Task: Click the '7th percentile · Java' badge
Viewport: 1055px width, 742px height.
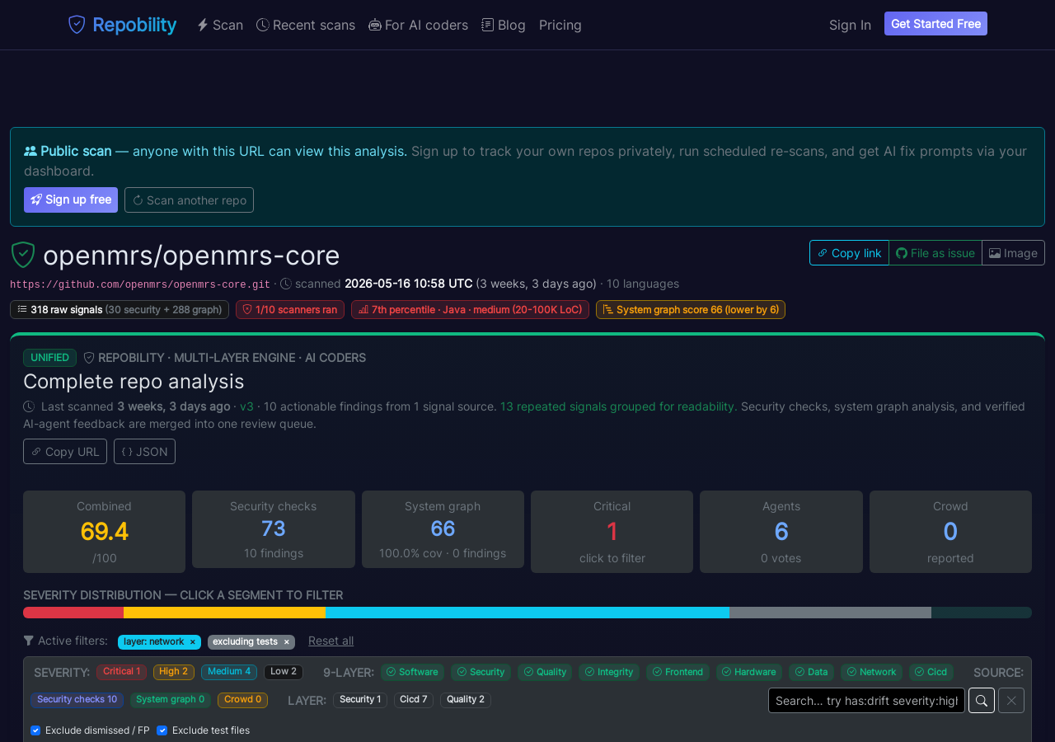Action: [x=470, y=310]
